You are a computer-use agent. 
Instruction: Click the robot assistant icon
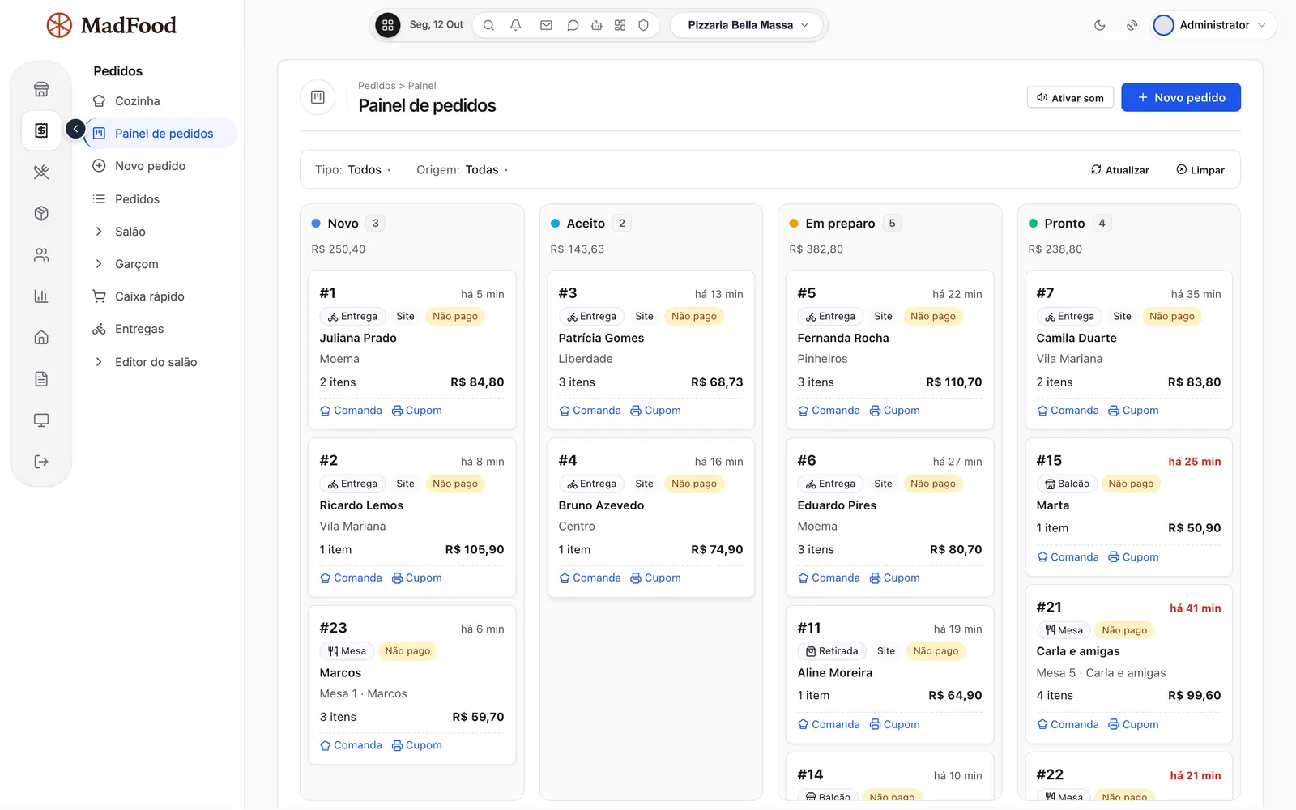pyautogui.click(x=596, y=25)
